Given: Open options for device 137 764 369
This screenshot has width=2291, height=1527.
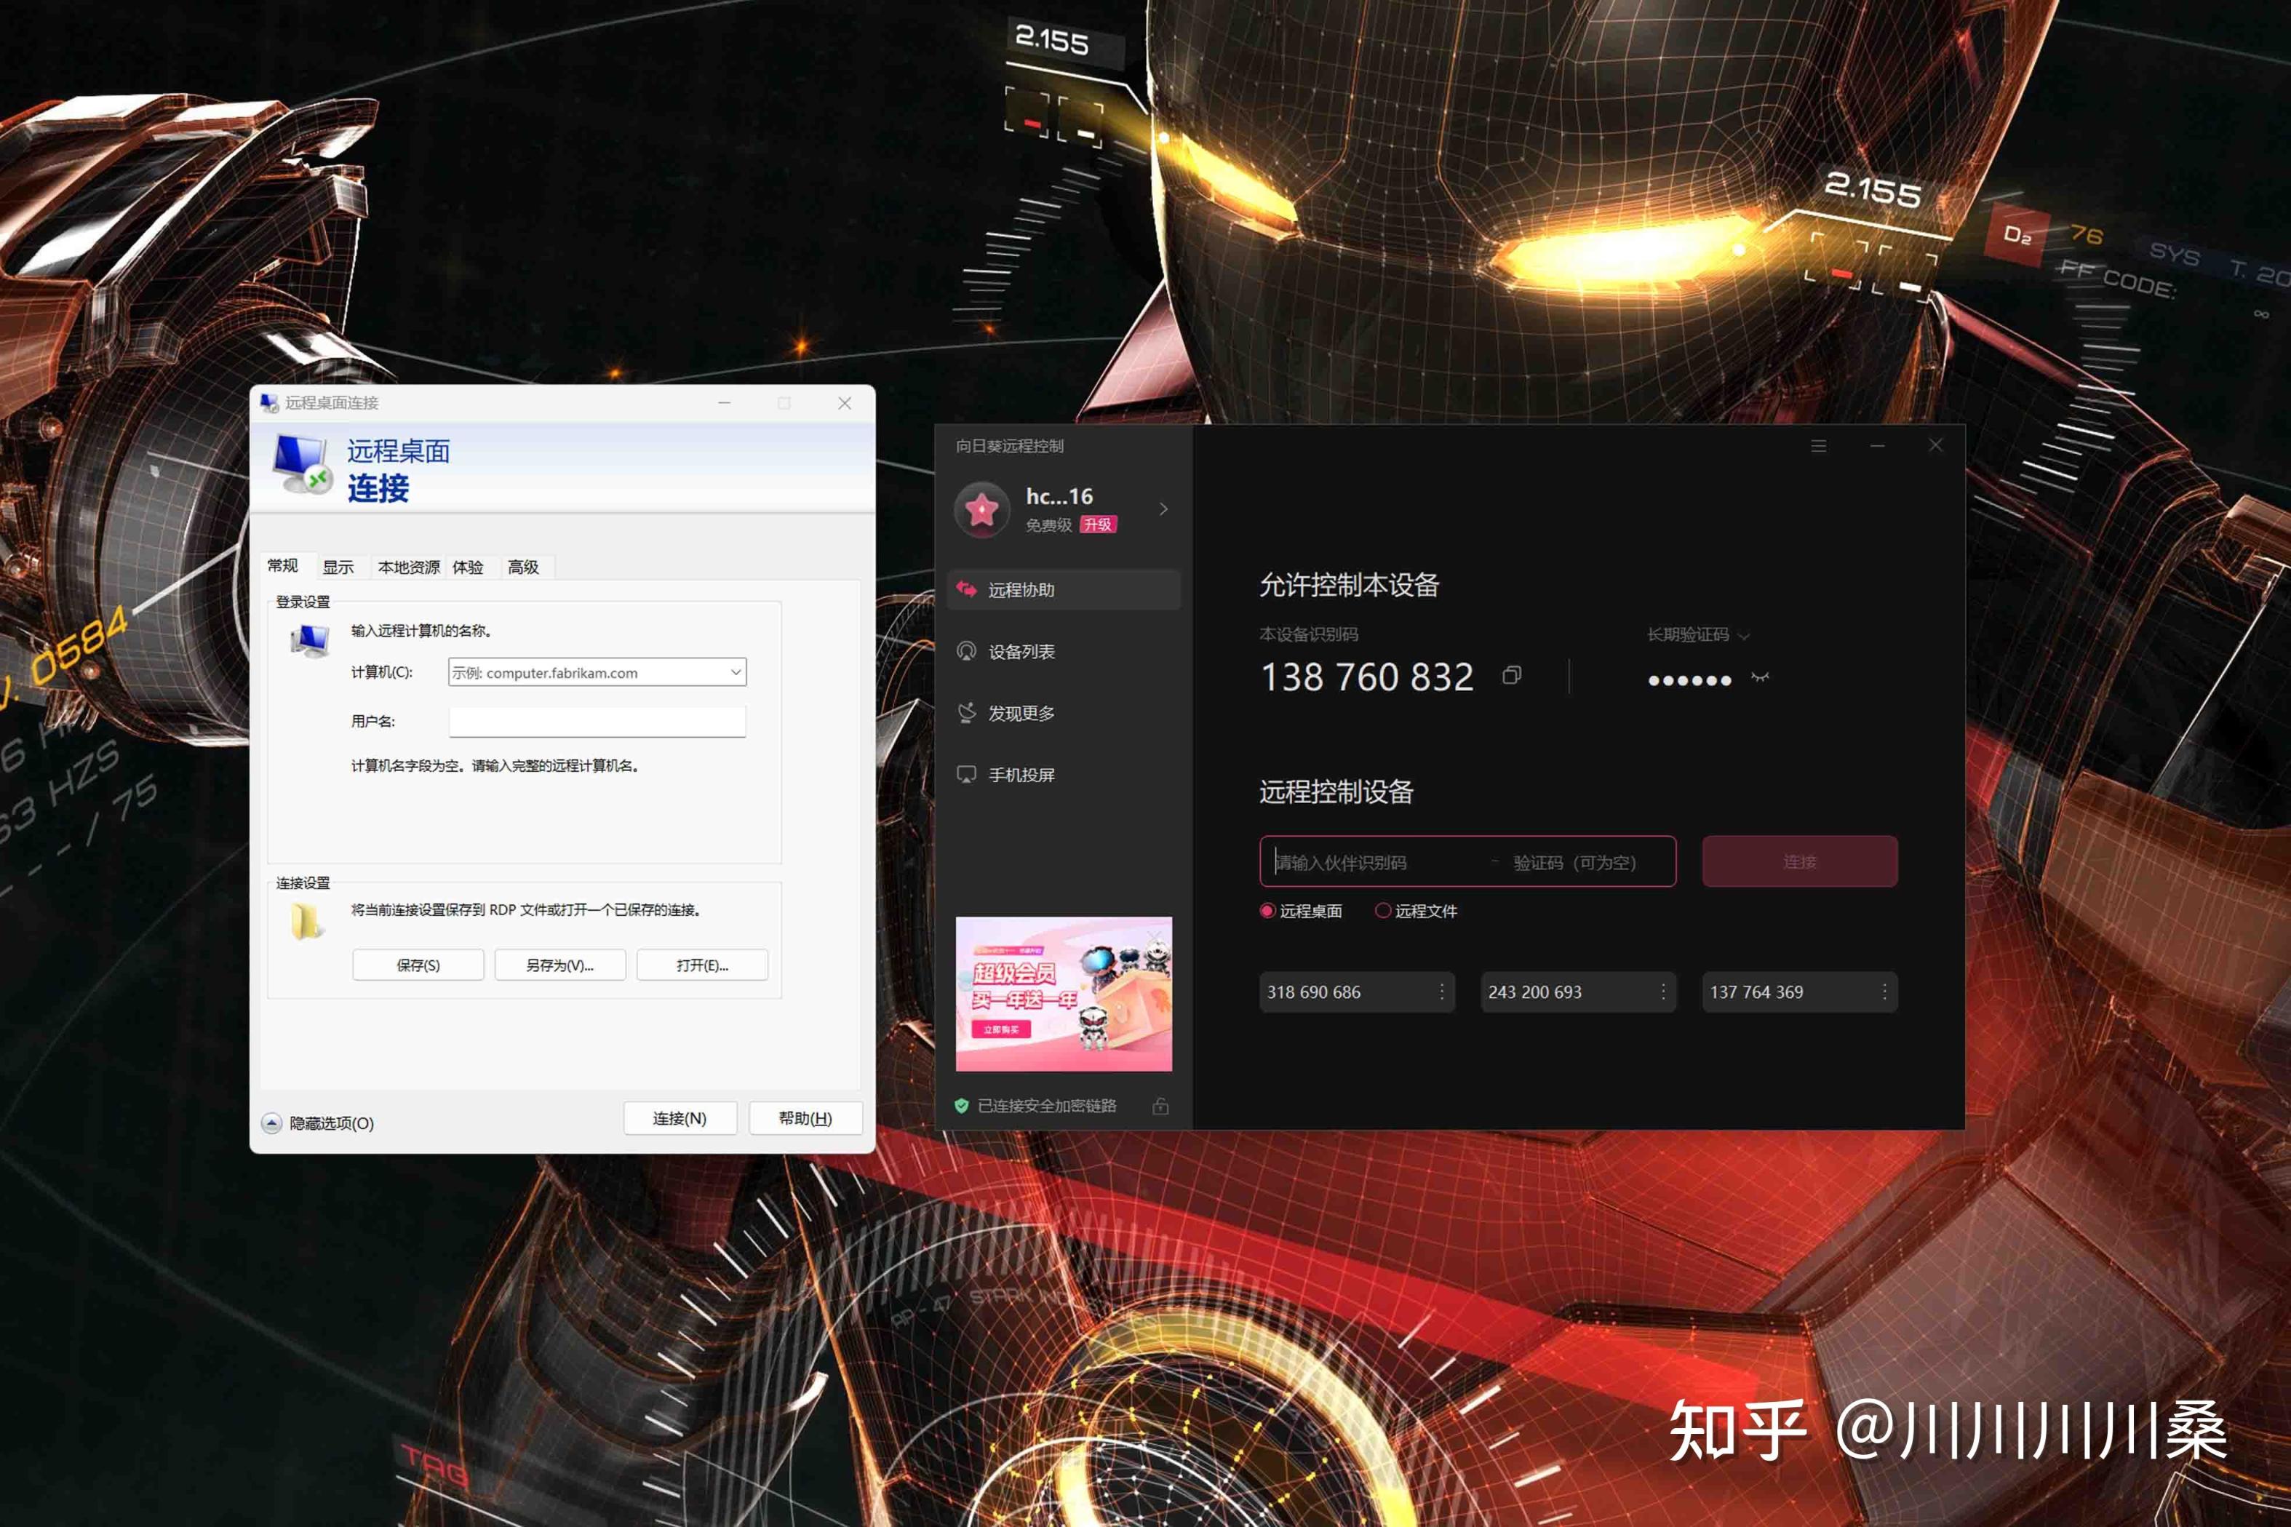Looking at the screenshot, I should point(1884,992).
